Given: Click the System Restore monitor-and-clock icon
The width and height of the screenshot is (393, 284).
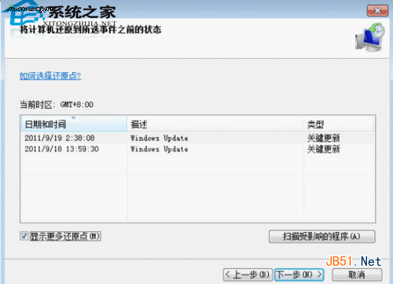Looking at the screenshot, I should (370, 37).
